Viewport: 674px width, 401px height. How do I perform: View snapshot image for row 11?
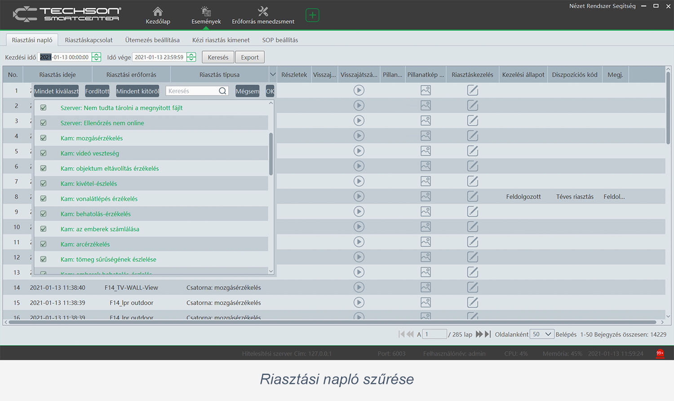click(426, 242)
